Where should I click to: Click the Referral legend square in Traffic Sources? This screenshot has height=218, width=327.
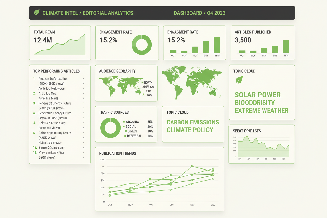click(x=125, y=136)
